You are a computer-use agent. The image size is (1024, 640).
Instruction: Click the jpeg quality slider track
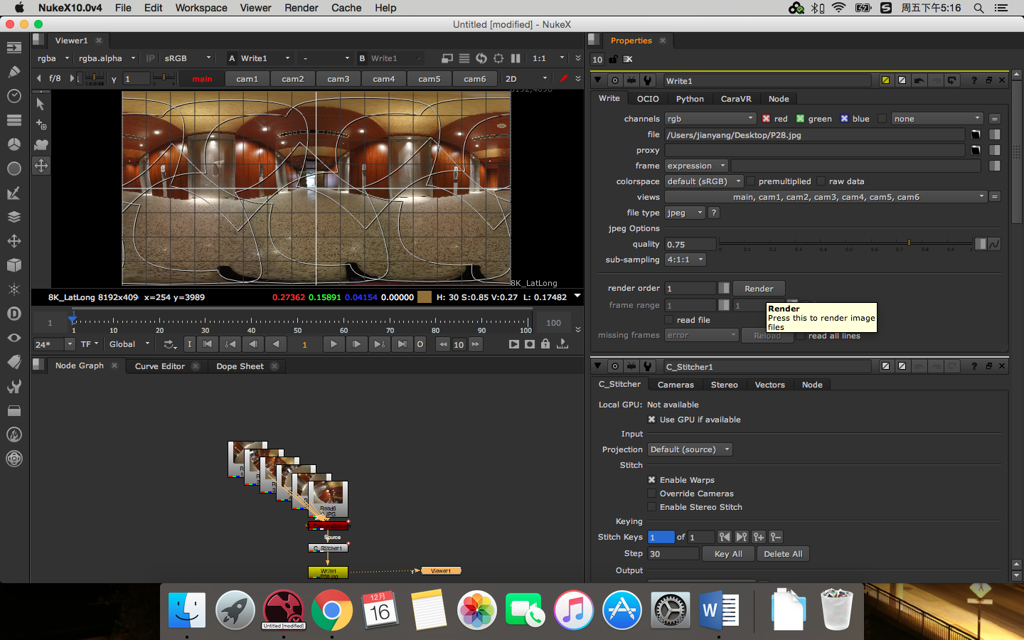[x=845, y=244]
